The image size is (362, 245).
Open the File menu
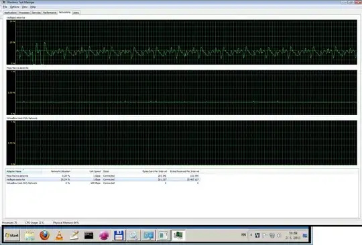[5, 7]
